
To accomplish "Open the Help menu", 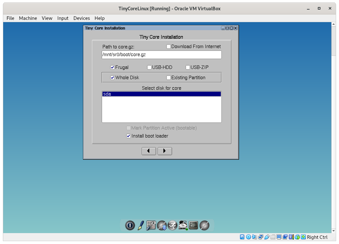I will [99, 18].
